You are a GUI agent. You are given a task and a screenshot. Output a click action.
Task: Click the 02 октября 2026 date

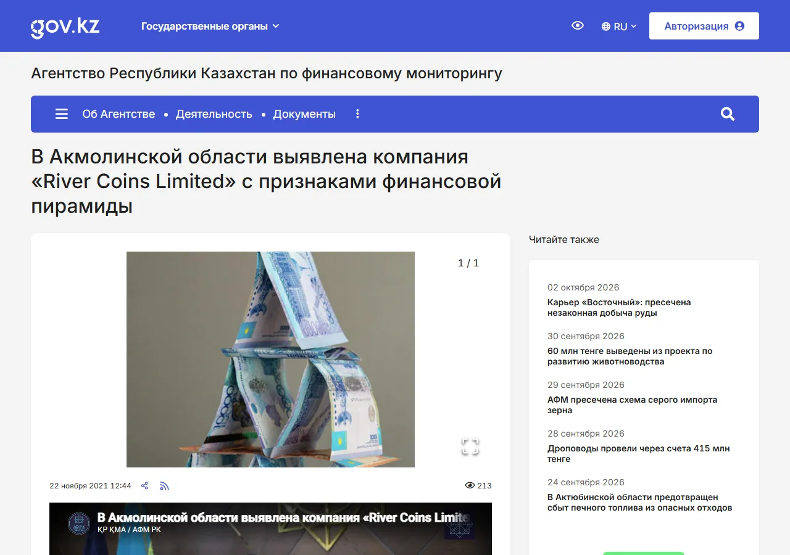(583, 287)
